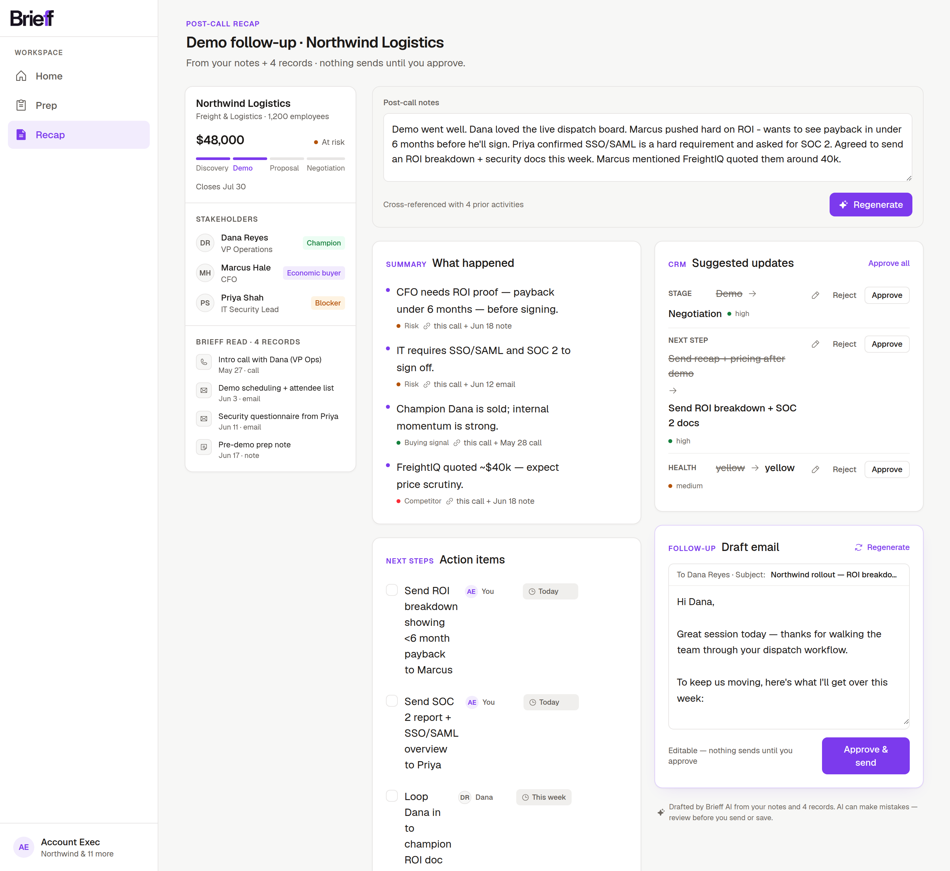The width and height of the screenshot is (950, 871).
Task: Click the draft email subject line
Action: point(833,574)
